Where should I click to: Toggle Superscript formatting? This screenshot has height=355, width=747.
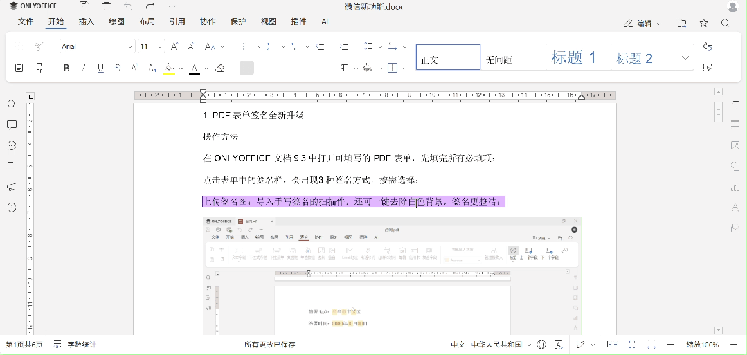(x=134, y=68)
